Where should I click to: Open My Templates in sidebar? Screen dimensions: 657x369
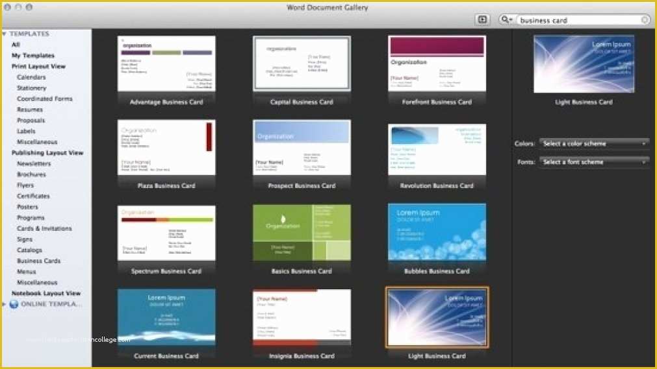pos(33,56)
